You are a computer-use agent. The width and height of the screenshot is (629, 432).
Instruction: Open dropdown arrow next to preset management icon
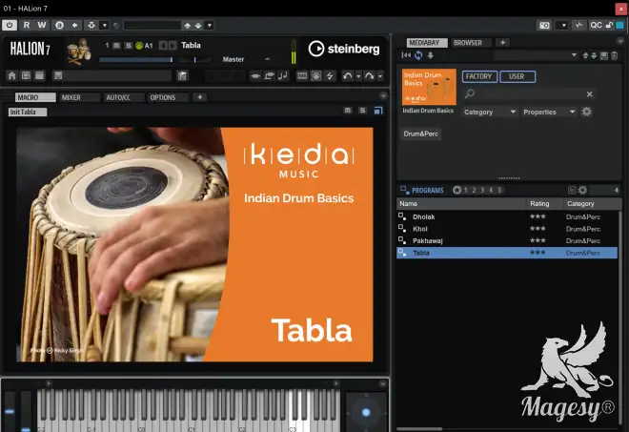104,25
